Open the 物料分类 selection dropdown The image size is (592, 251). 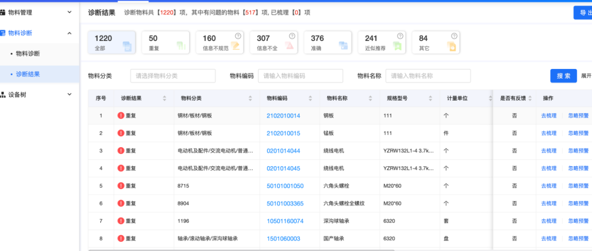173,76
